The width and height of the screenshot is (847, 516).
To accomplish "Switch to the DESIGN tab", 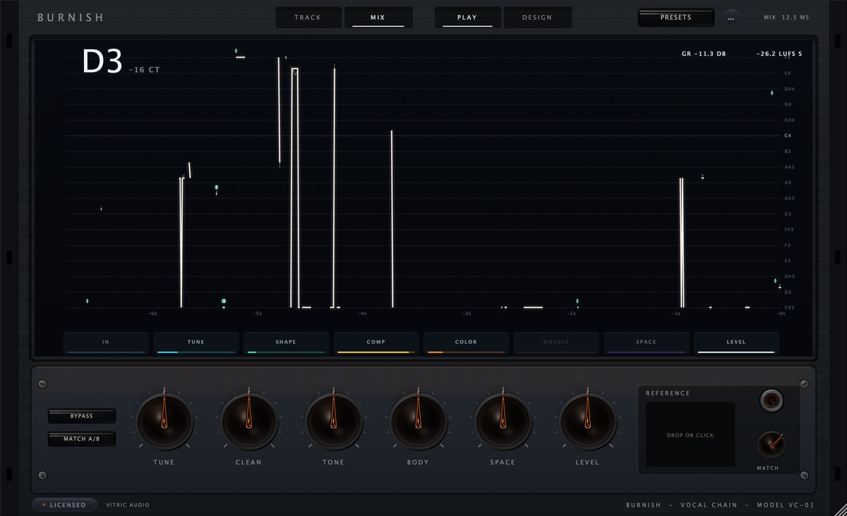I will 537,18.
